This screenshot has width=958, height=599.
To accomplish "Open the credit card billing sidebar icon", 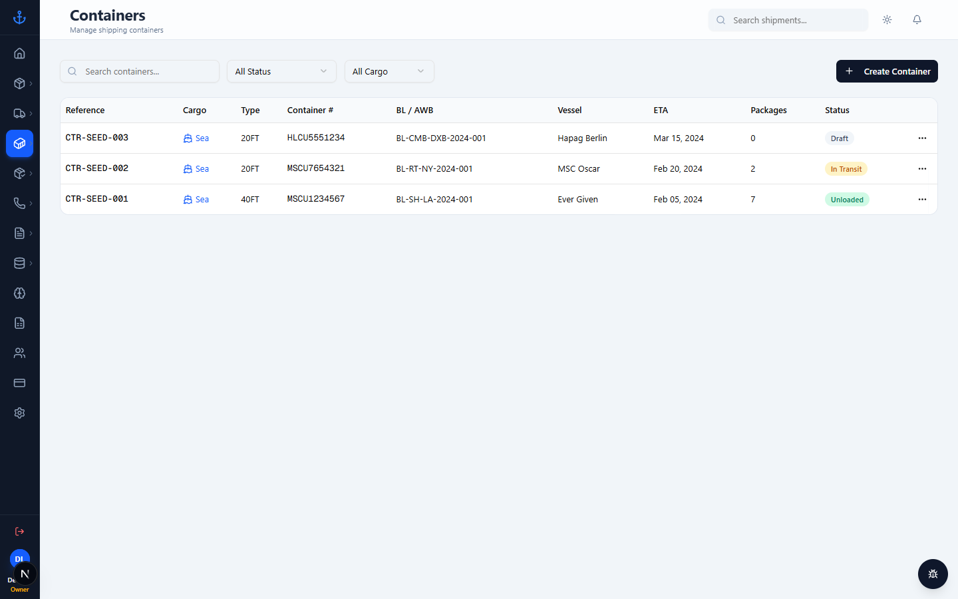I will pos(19,383).
